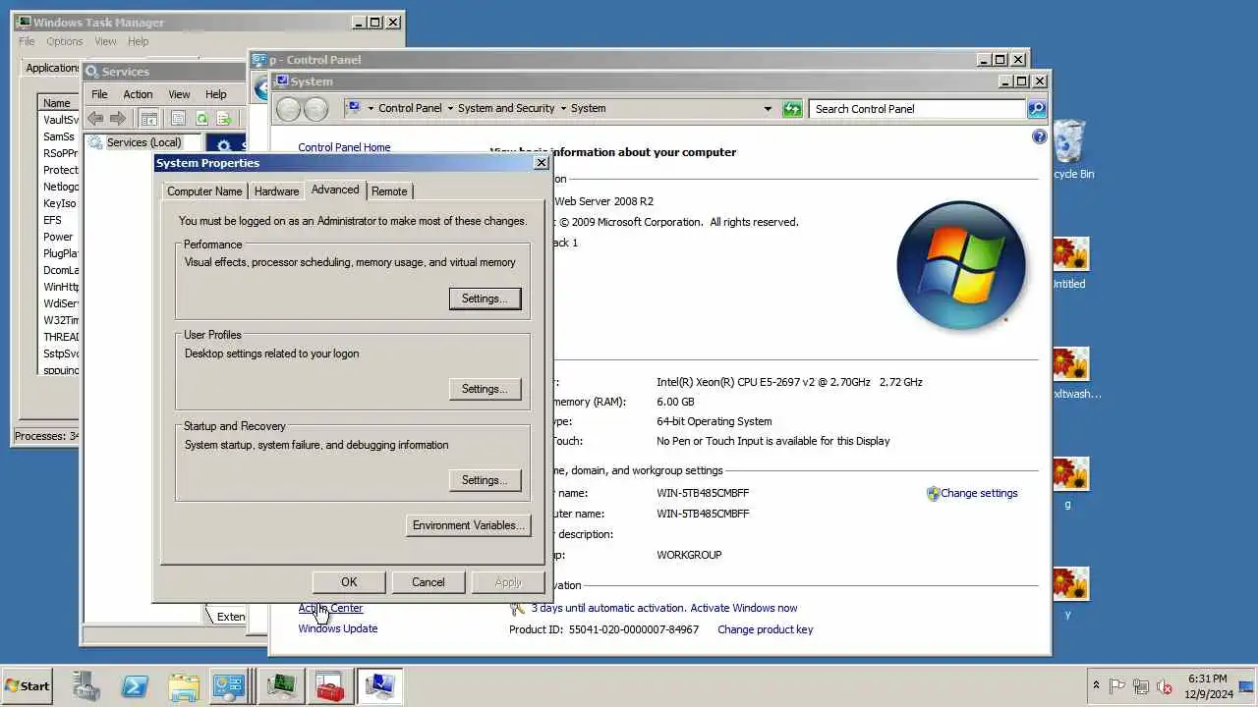Open the File menu in Services
The height and width of the screenshot is (707, 1258).
pyautogui.click(x=99, y=94)
